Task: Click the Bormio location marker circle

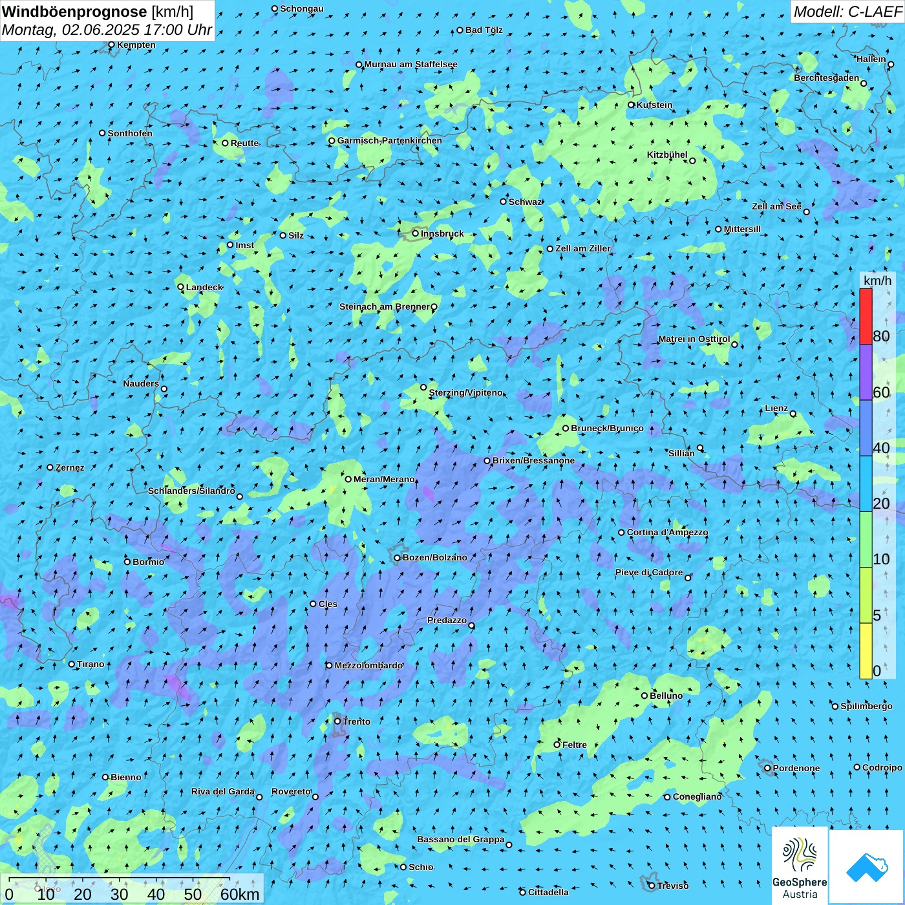Action: click(x=127, y=562)
